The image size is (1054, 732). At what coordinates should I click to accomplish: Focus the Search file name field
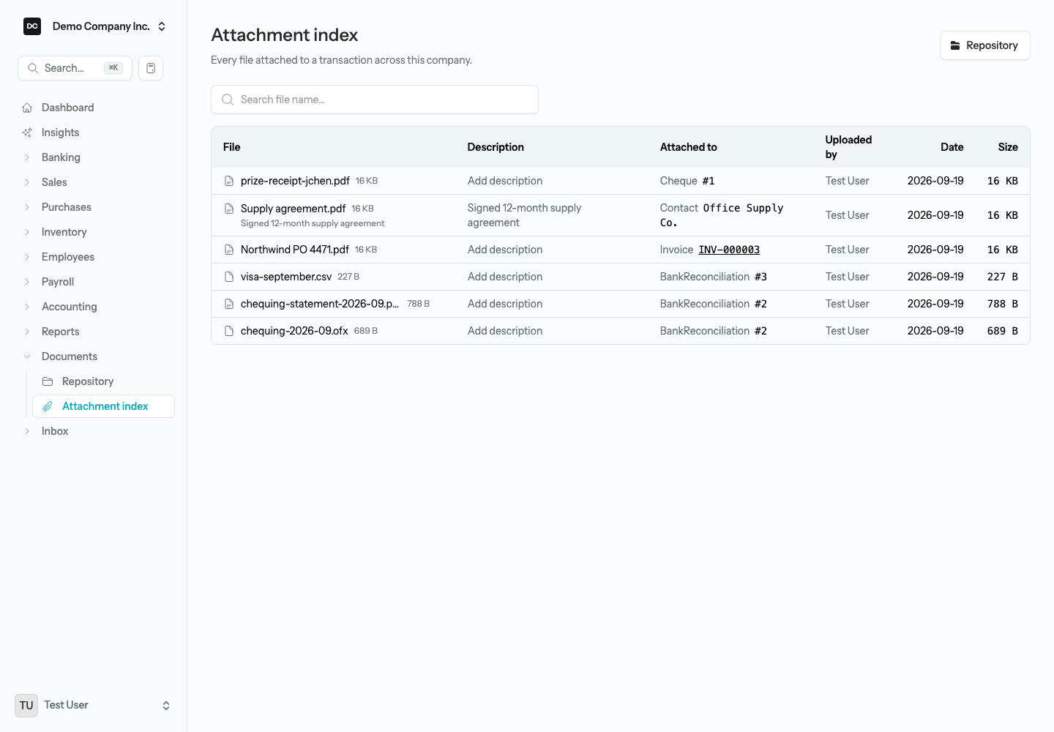[x=375, y=100]
